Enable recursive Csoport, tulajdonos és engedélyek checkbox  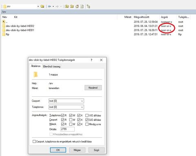[34, 141]
